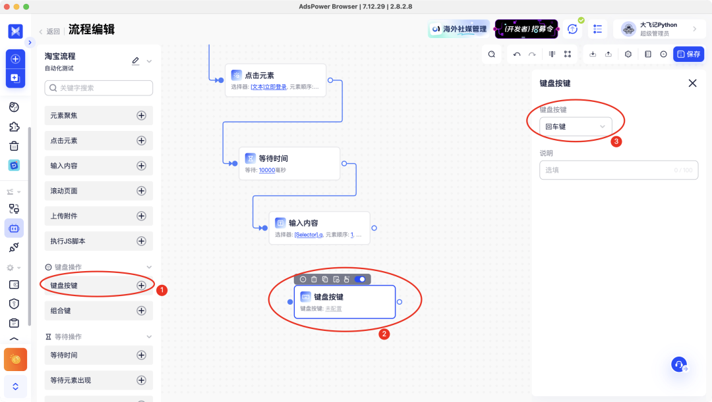Screen dimensions: 712x402
Task: Open the canvas settings gear icon
Action: click(x=628, y=53)
